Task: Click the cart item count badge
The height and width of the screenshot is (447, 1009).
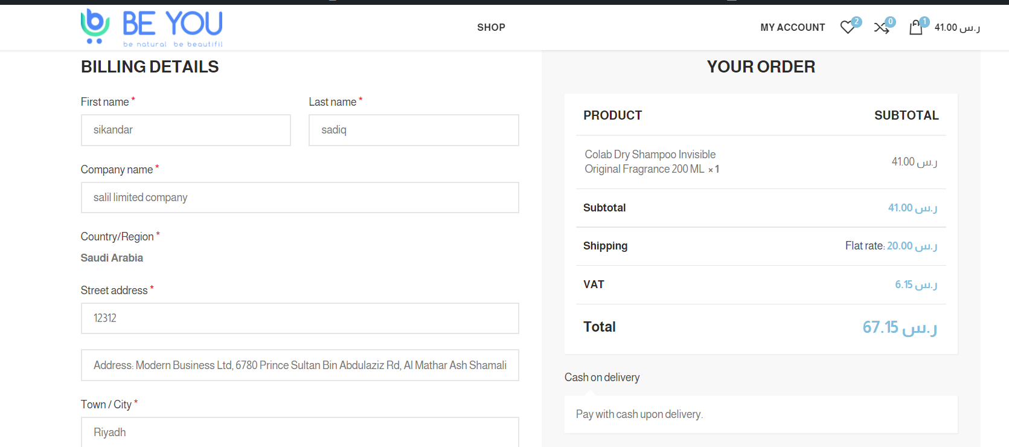Action: pyautogui.click(x=924, y=22)
